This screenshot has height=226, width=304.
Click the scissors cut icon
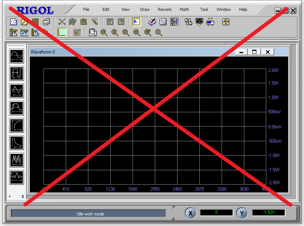pyautogui.click(x=62, y=22)
